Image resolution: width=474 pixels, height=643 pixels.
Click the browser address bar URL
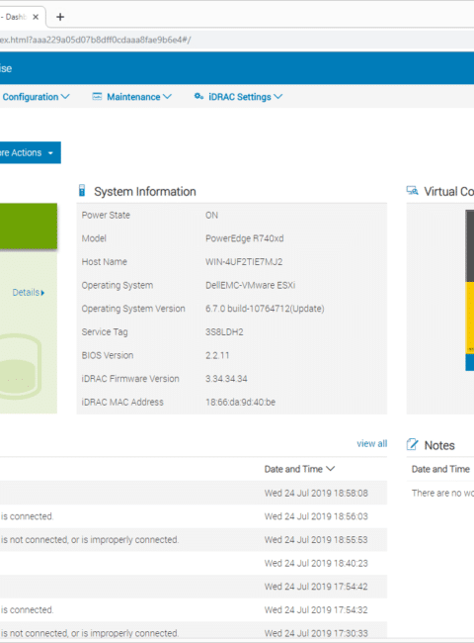click(x=95, y=40)
